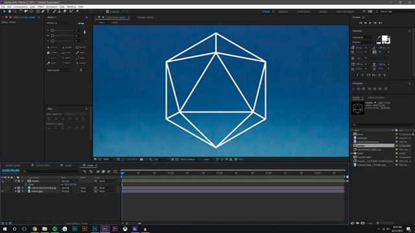Select the Zoom magnifier tool
Image resolution: width=415 pixels, height=233 pixels.
pos(15,12)
